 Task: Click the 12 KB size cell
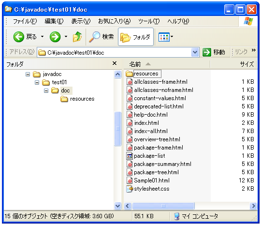[246, 180]
